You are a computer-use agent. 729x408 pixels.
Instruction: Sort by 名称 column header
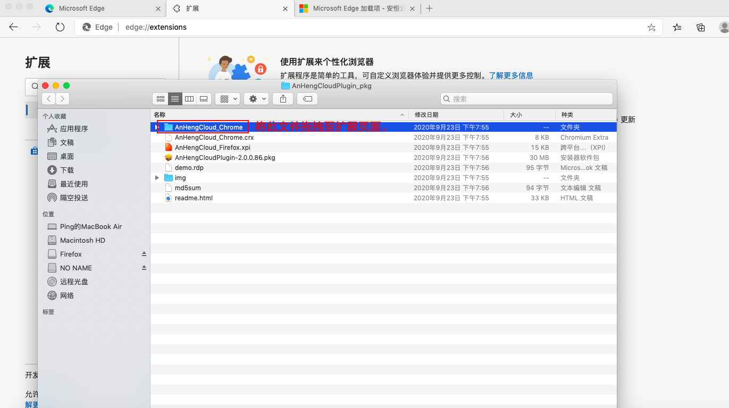tap(279, 115)
